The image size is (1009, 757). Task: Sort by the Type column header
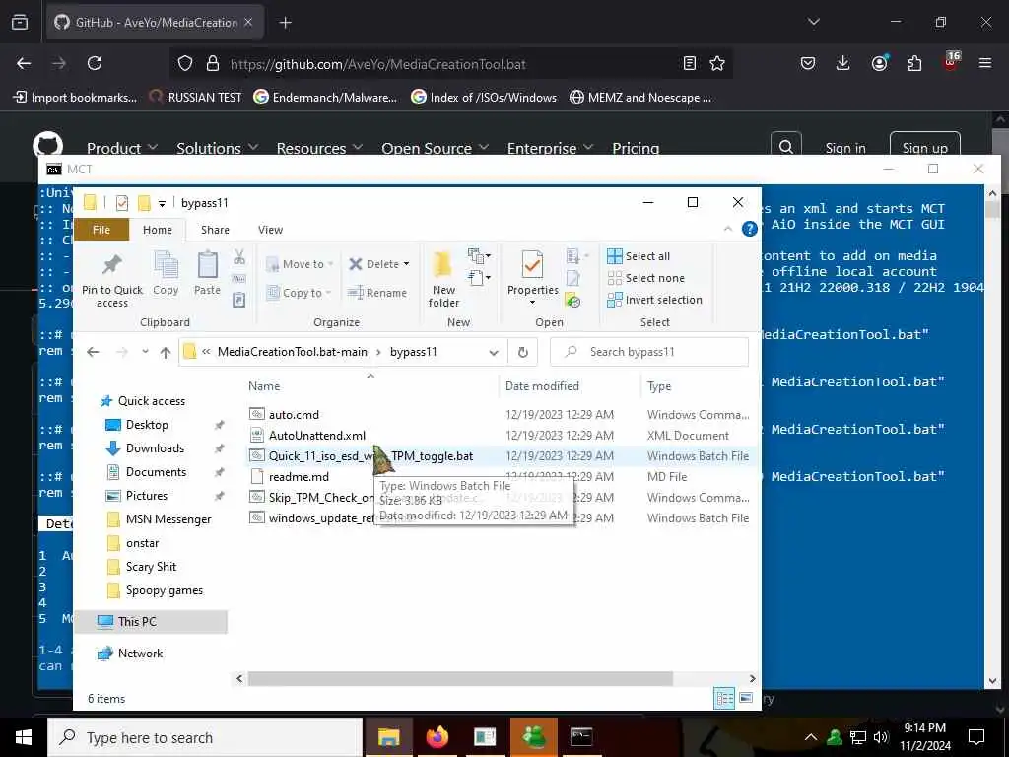click(x=659, y=386)
